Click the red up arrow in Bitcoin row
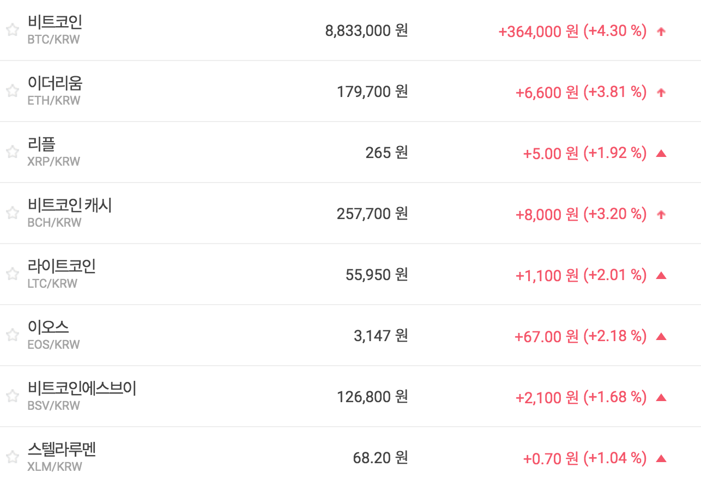This screenshot has height=485, width=701. (x=661, y=32)
